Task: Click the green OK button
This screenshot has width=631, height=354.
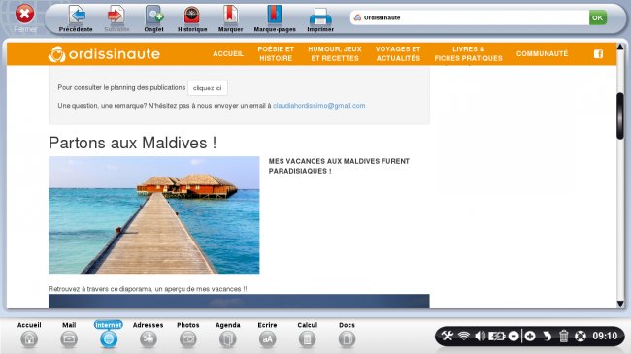Action: 597,17
